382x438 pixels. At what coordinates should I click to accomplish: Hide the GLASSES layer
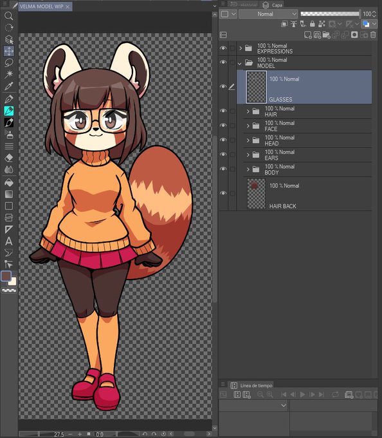point(223,86)
